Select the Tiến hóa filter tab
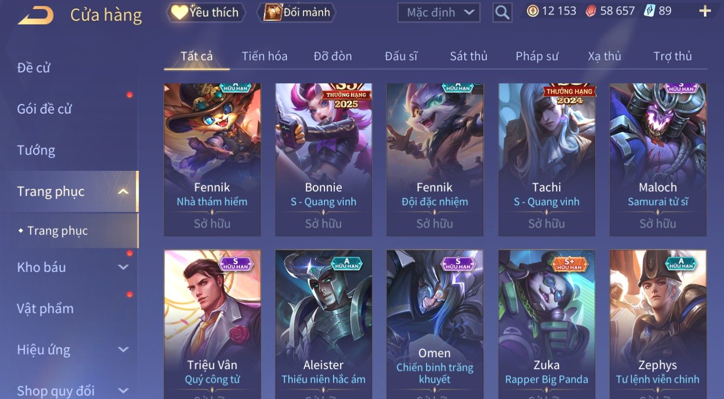Image resolution: width=724 pixels, height=399 pixels. pyautogui.click(x=264, y=56)
